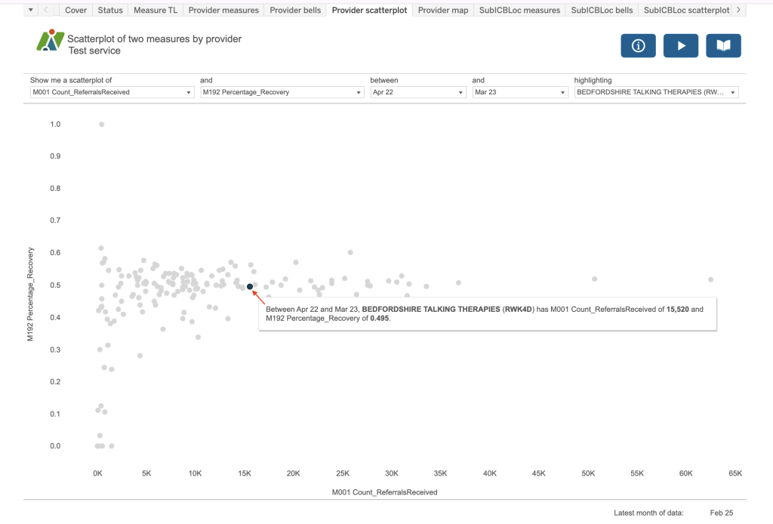Go to the Status tab
Screen dimensions: 773x524
(110, 11)
